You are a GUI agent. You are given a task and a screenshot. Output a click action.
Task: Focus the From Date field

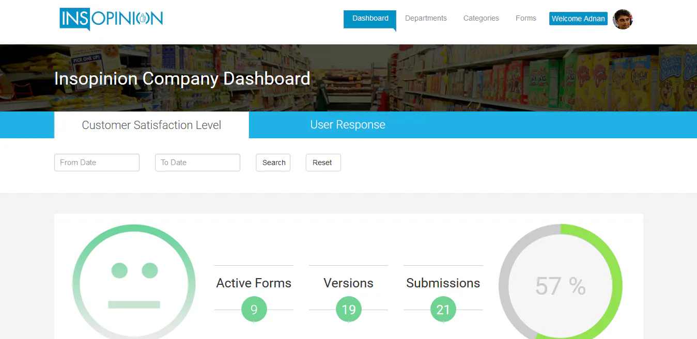click(97, 163)
